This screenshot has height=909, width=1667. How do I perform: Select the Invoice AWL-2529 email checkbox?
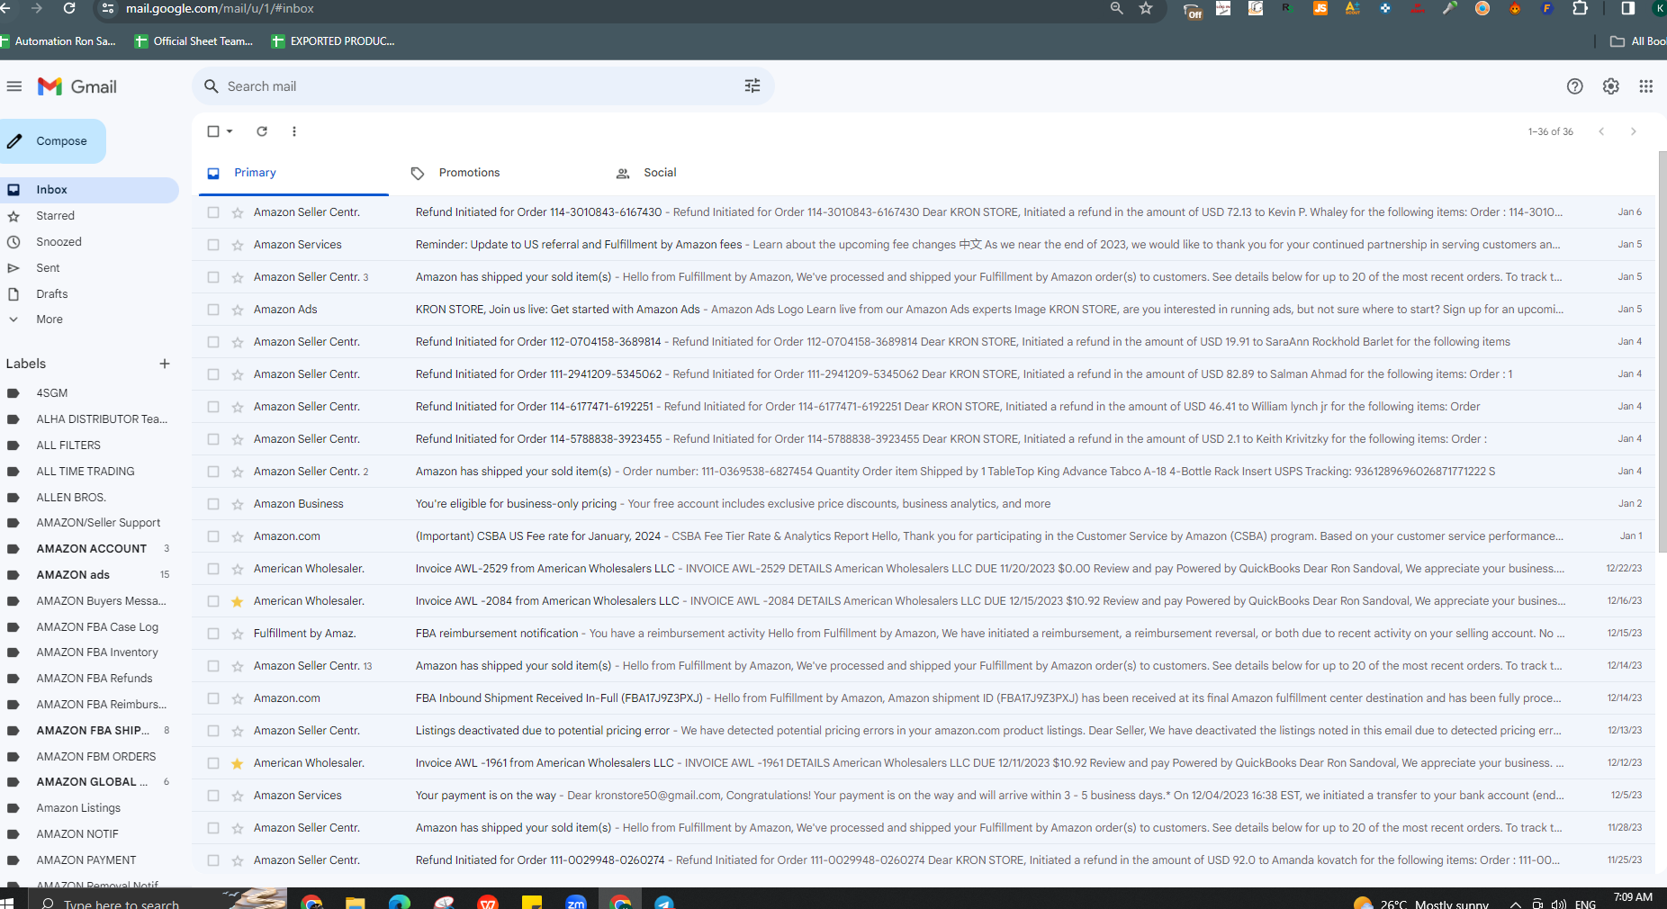[213, 569]
